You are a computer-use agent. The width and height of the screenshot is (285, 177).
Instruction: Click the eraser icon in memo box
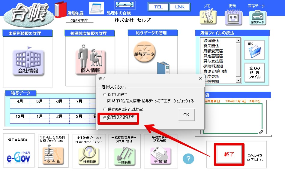(x=261, y=132)
